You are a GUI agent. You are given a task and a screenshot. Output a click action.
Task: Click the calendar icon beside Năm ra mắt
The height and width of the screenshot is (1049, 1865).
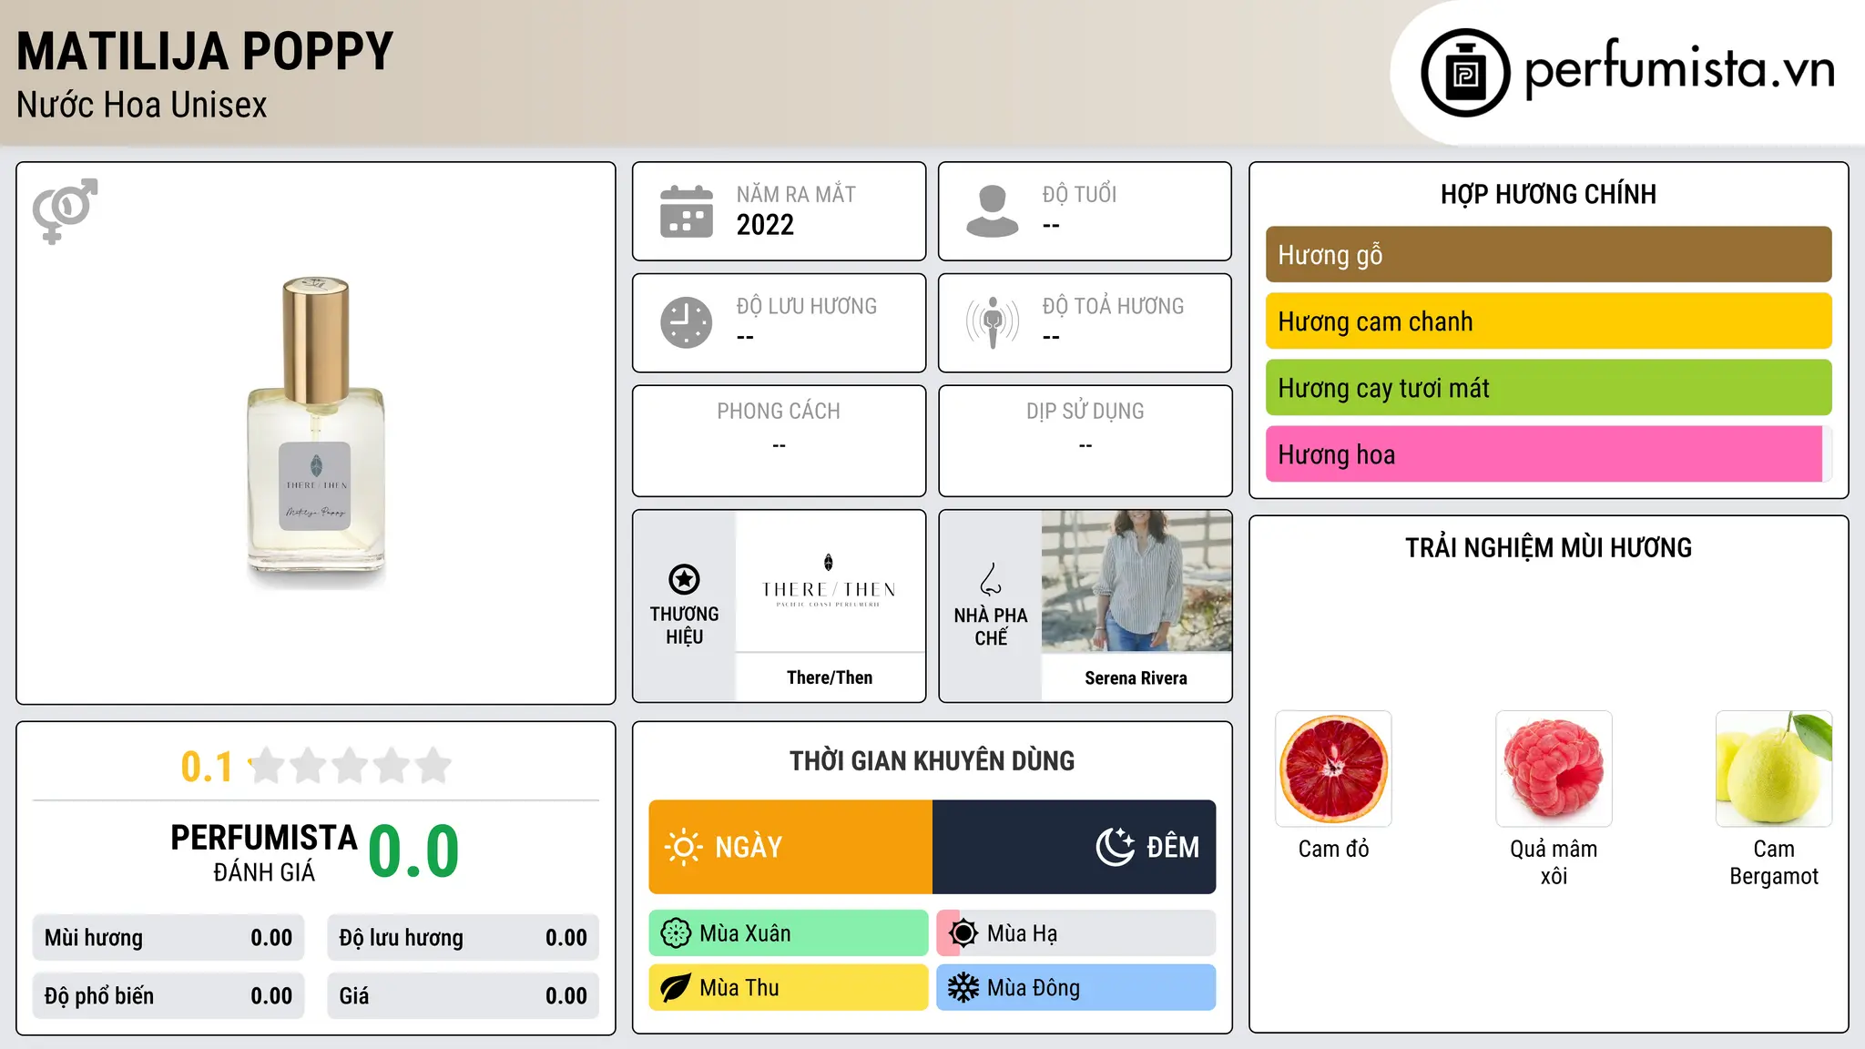coord(687,211)
